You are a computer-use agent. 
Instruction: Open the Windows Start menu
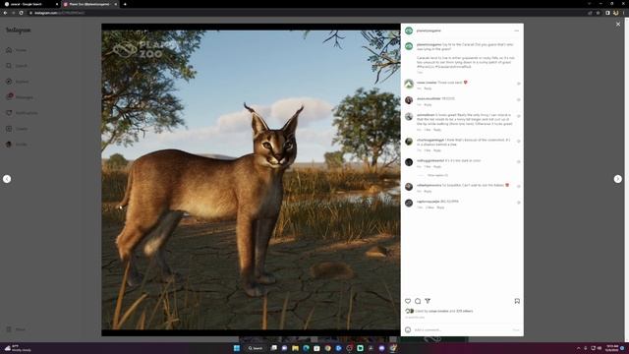click(237, 348)
